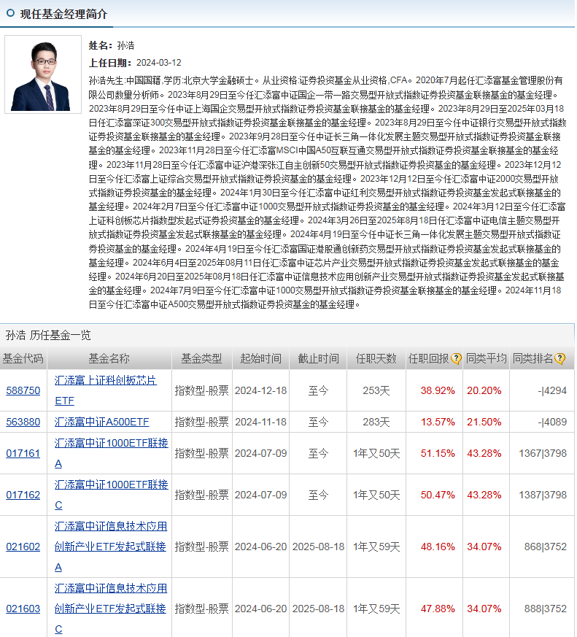Click the 基金代码 column header
Image resolution: width=577 pixels, height=637 pixels.
(23, 358)
